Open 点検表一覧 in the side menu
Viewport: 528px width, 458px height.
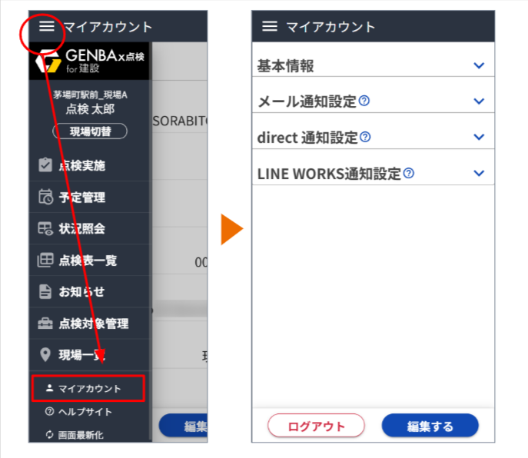point(89,260)
